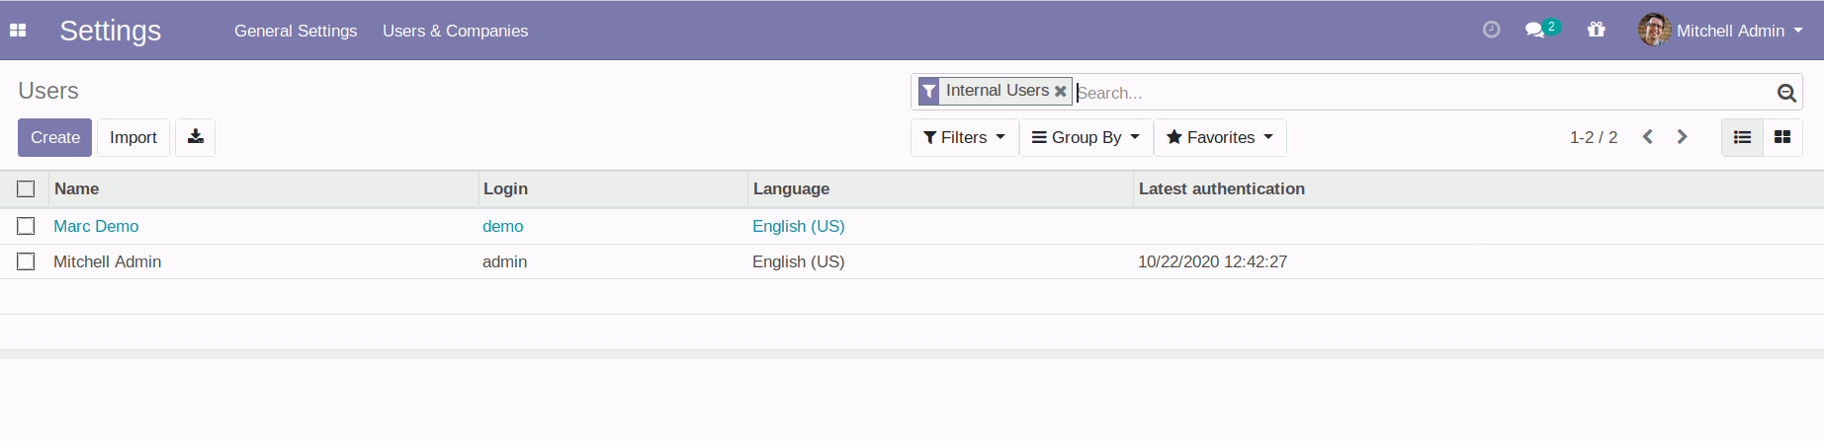Screen dimensions: 1824x441
Task: Click the Create button
Action: [x=55, y=137]
